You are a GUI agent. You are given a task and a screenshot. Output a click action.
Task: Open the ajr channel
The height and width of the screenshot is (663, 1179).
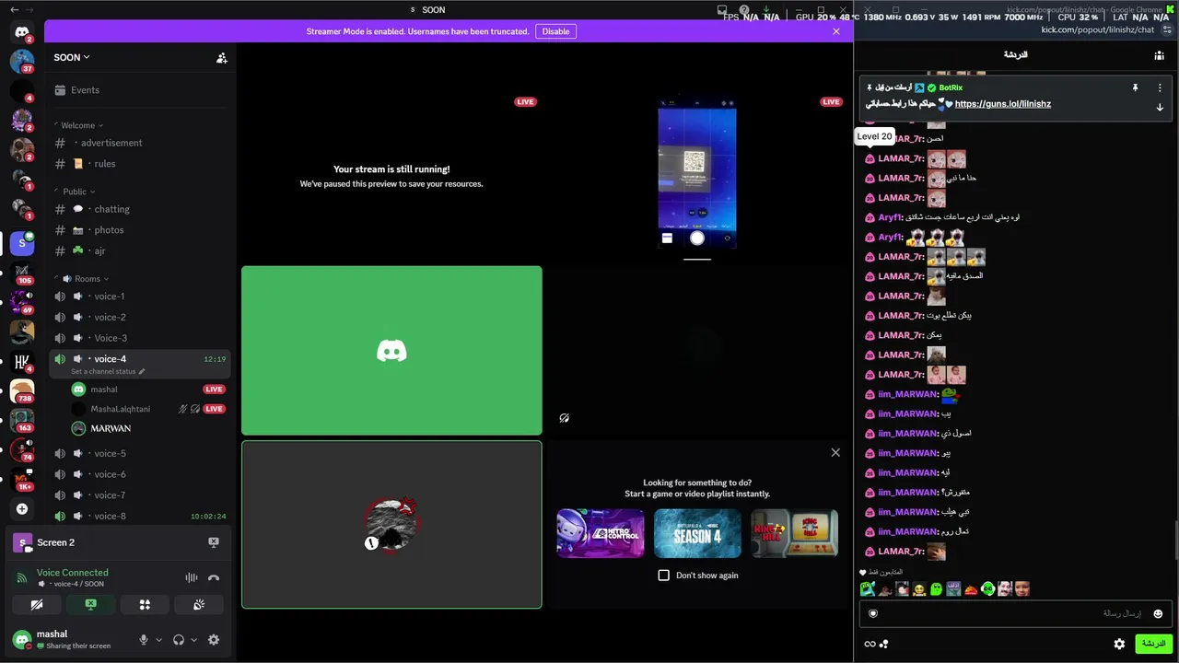[x=140, y=251]
